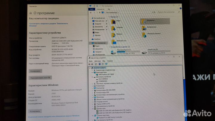215x121 pixels.
Task: Open address bar history dropdown in Explorer
Action: coord(152,12)
